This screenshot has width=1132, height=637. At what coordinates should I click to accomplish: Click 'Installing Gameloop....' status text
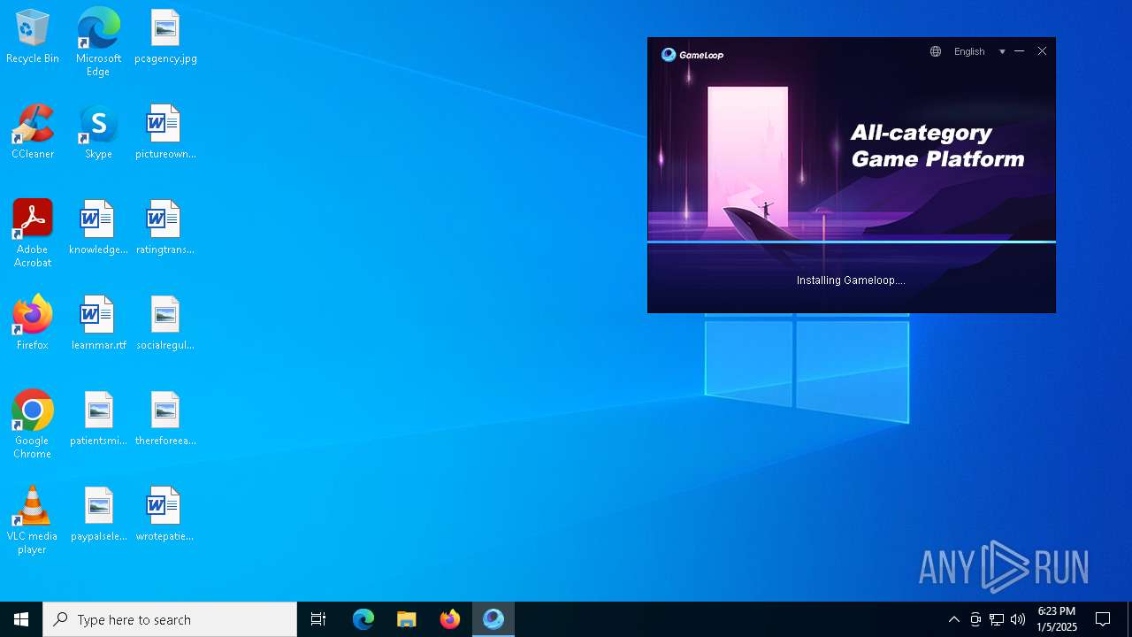click(851, 280)
